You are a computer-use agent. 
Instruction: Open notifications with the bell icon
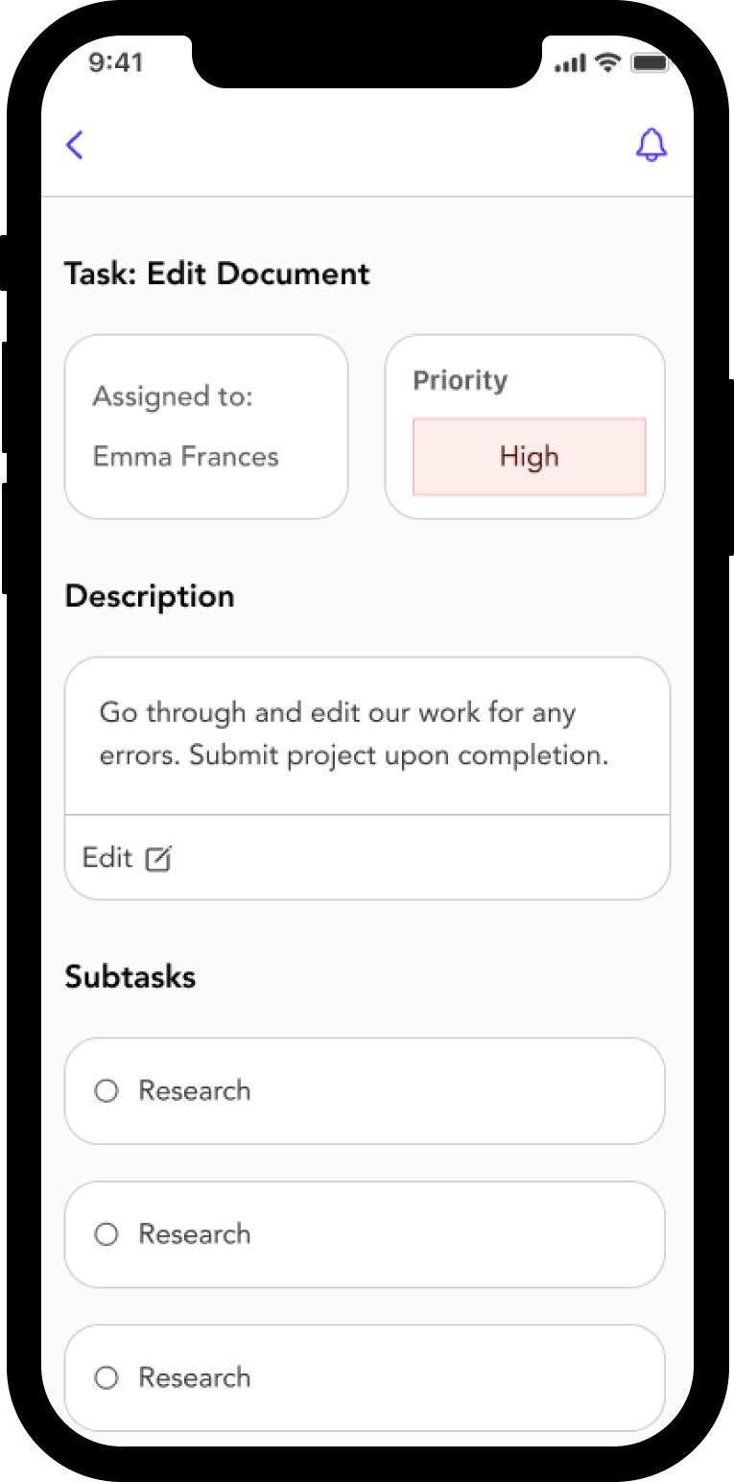[x=651, y=145]
